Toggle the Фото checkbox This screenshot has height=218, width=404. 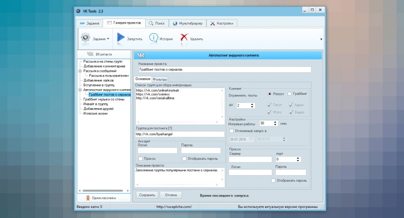tap(269, 112)
